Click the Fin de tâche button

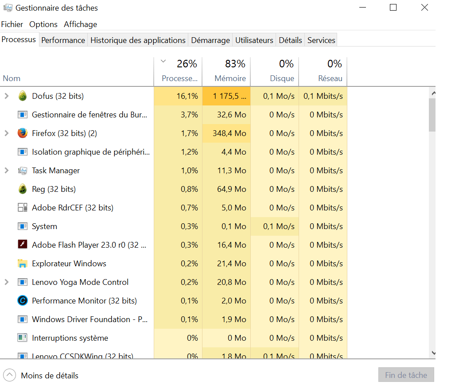tap(406, 375)
